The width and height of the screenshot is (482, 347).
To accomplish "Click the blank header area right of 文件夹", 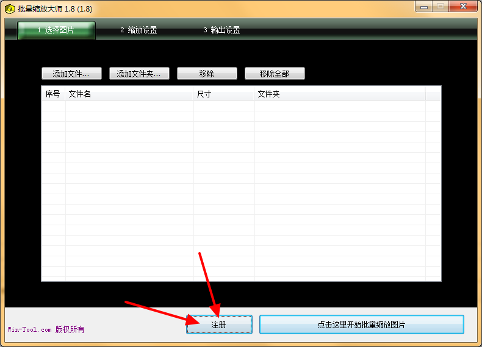I will click(433, 94).
